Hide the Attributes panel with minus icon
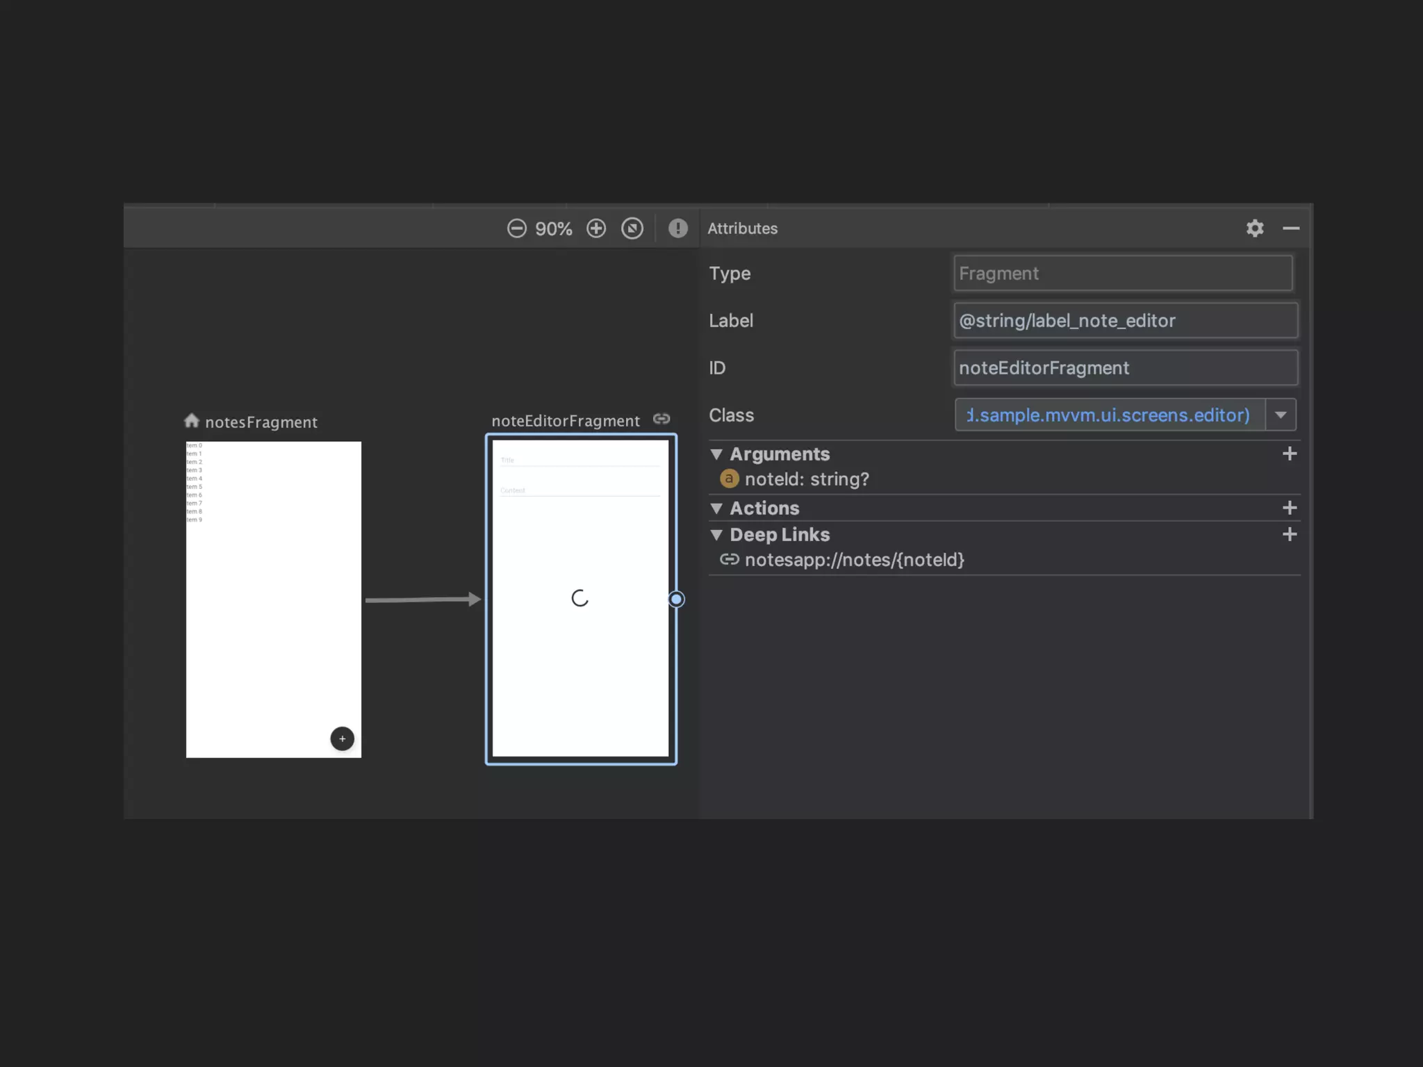Screen dimensions: 1423x1067 [x=1291, y=229]
